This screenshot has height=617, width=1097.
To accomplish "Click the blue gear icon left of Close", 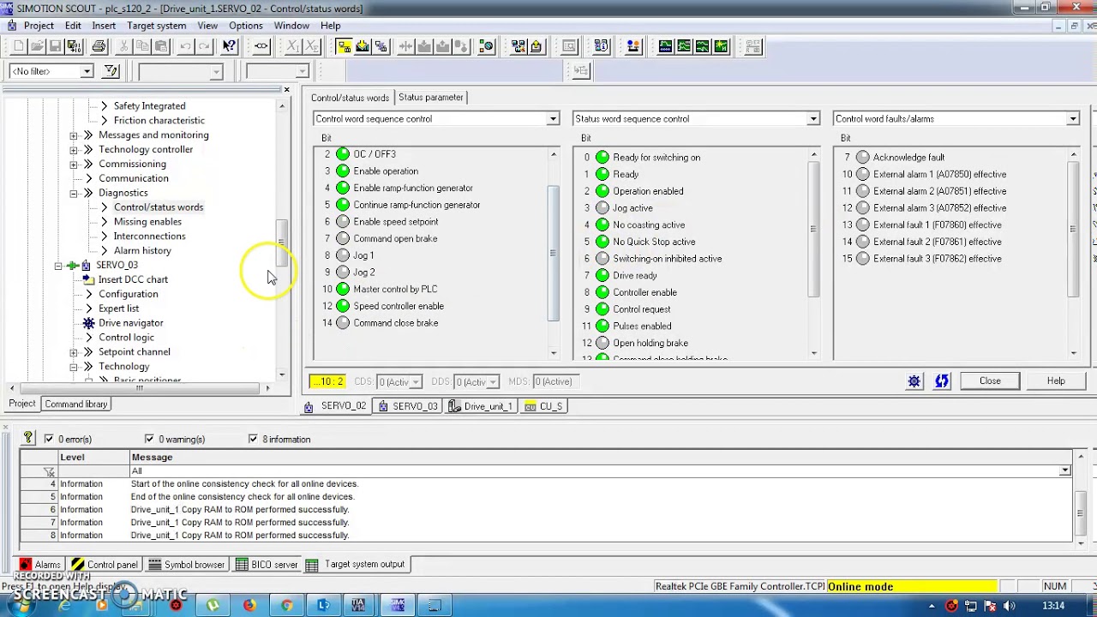I will coord(914,381).
